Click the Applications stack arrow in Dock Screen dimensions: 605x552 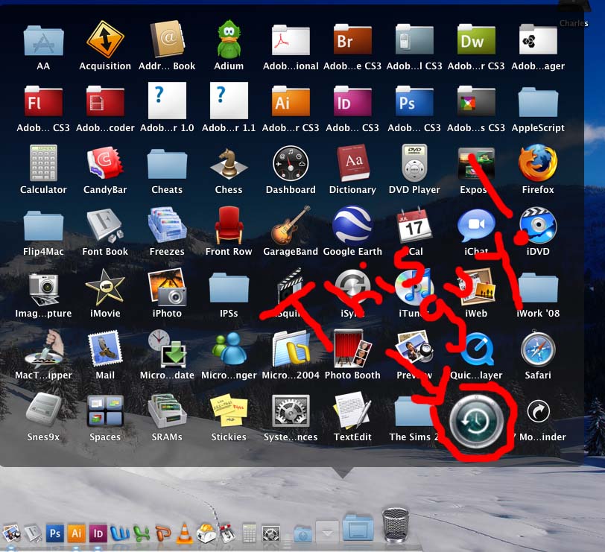tap(327, 533)
